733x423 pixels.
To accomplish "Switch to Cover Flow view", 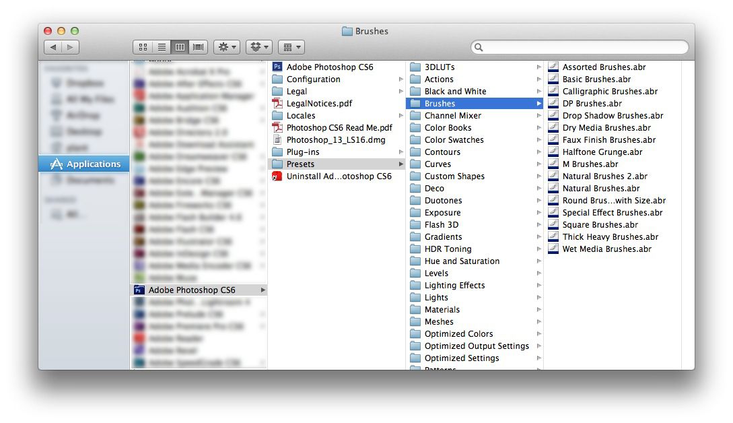I will [198, 46].
